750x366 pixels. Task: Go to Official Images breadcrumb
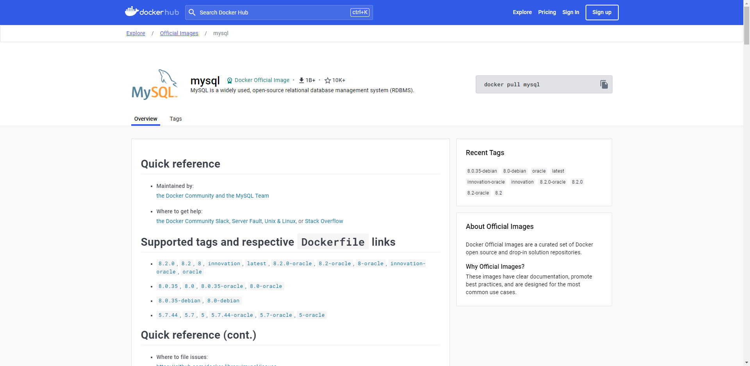[x=179, y=33]
